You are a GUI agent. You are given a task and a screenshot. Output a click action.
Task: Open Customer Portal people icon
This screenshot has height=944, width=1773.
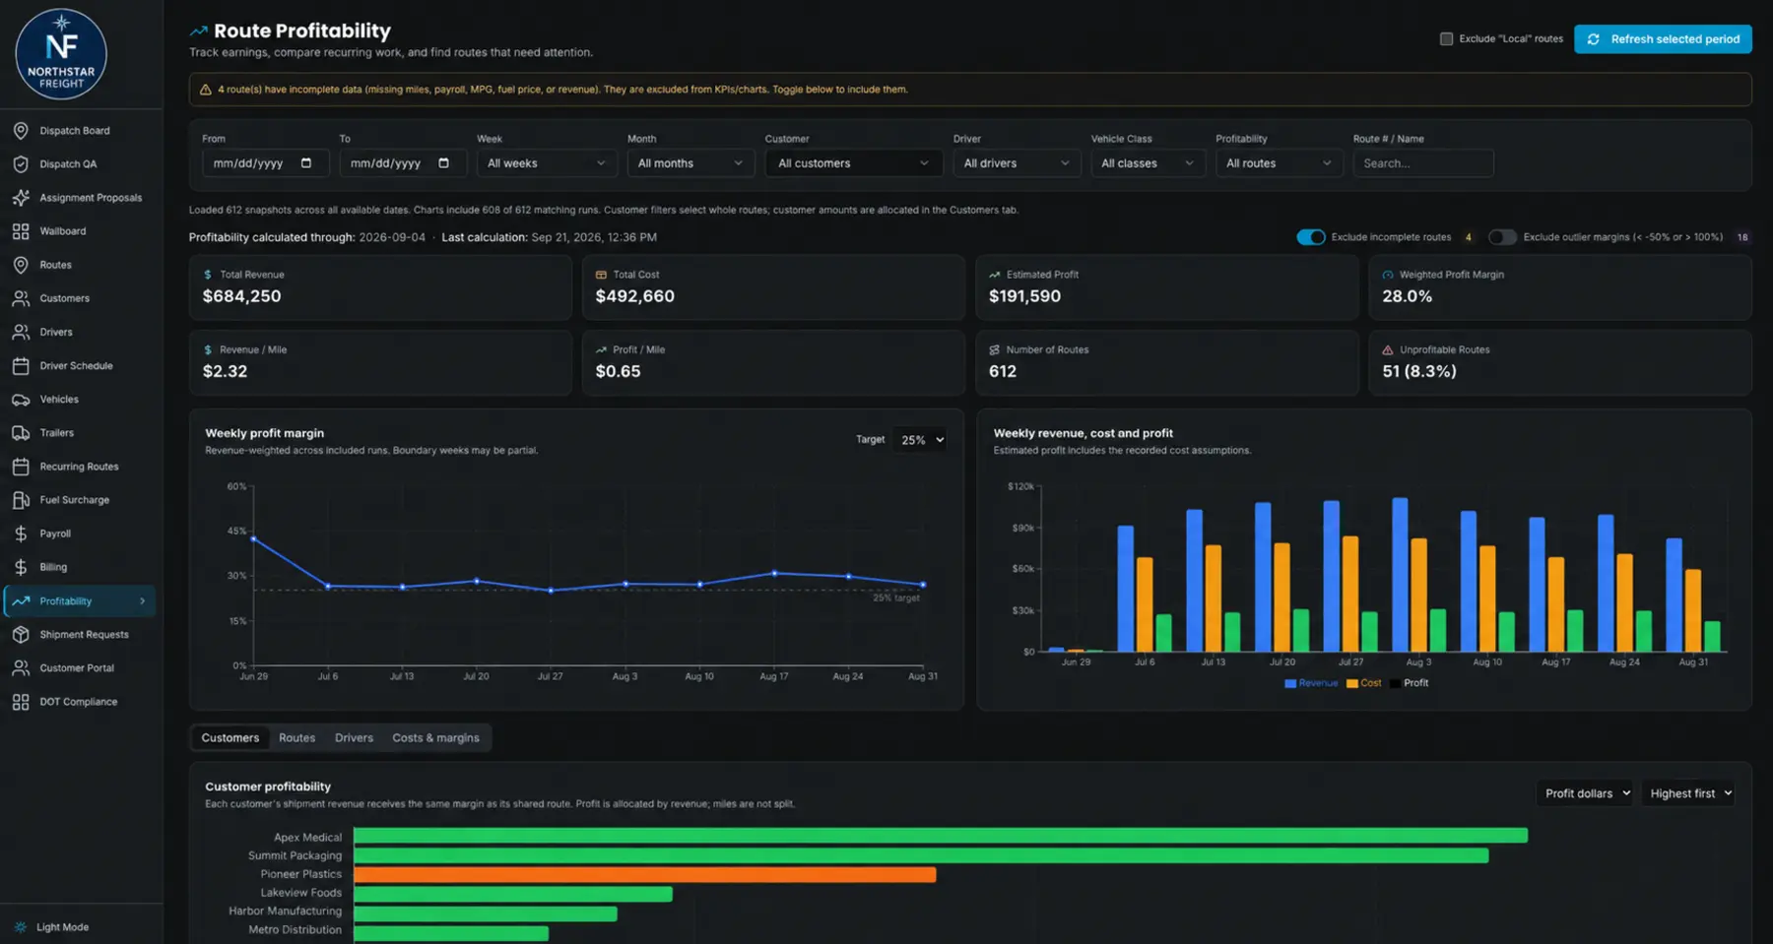tap(21, 667)
